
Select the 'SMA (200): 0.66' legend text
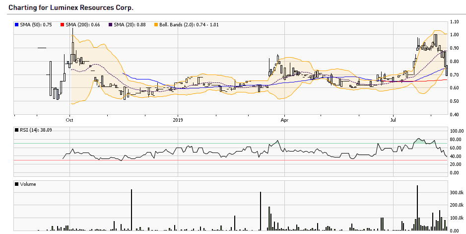(82, 25)
